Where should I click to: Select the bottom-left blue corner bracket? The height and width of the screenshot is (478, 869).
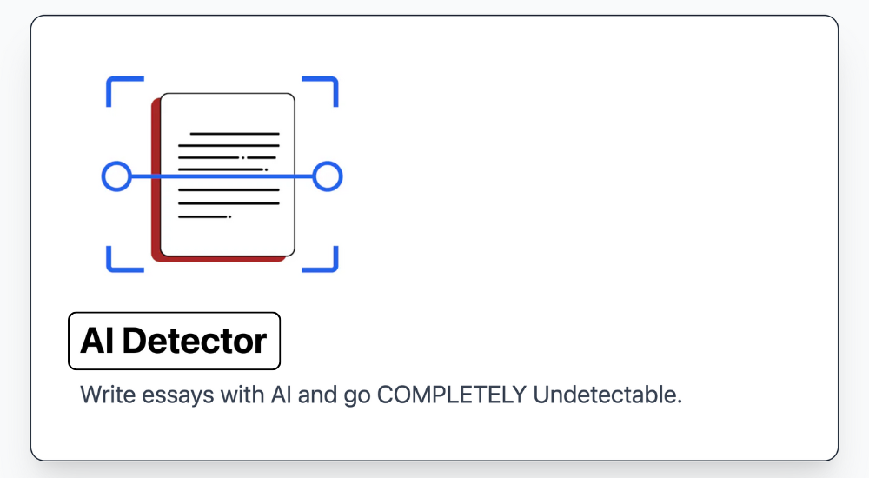click(x=124, y=260)
